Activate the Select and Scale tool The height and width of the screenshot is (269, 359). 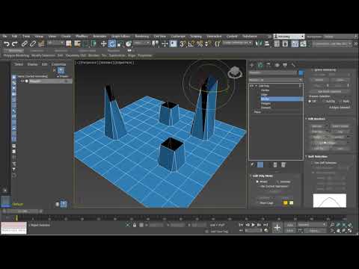[120, 44]
